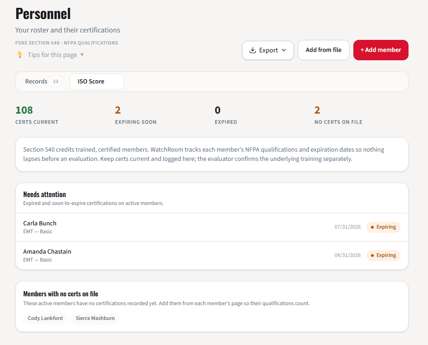The width and height of the screenshot is (428, 345).
Task: Click Expiring badge for Carla Bunch
Action: pyautogui.click(x=383, y=227)
